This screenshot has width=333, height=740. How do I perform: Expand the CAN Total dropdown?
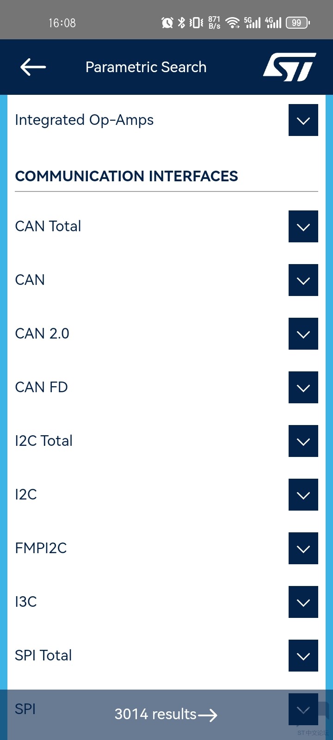coord(303,227)
